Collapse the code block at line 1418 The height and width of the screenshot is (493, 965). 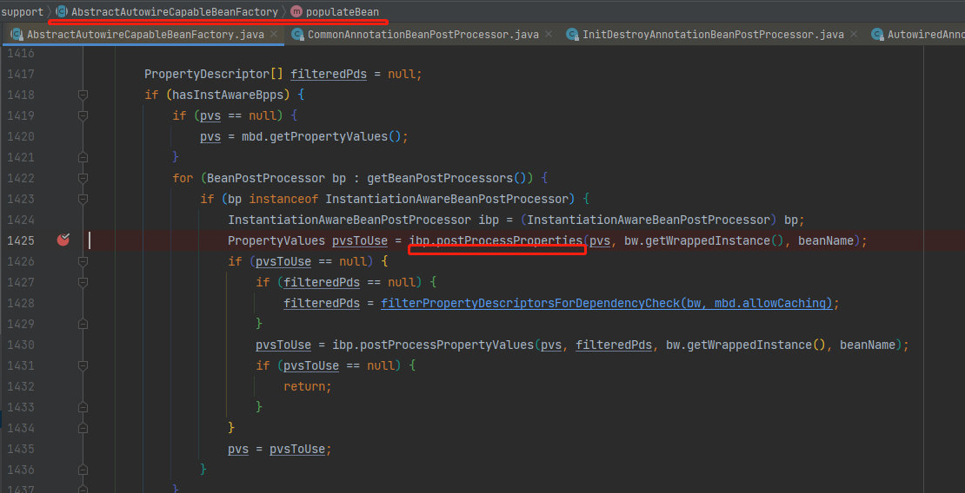(83, 95)
